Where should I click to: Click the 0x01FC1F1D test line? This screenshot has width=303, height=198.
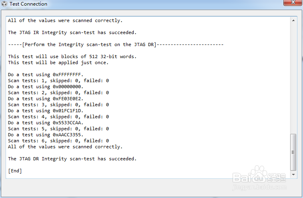(x=46, y=111)
